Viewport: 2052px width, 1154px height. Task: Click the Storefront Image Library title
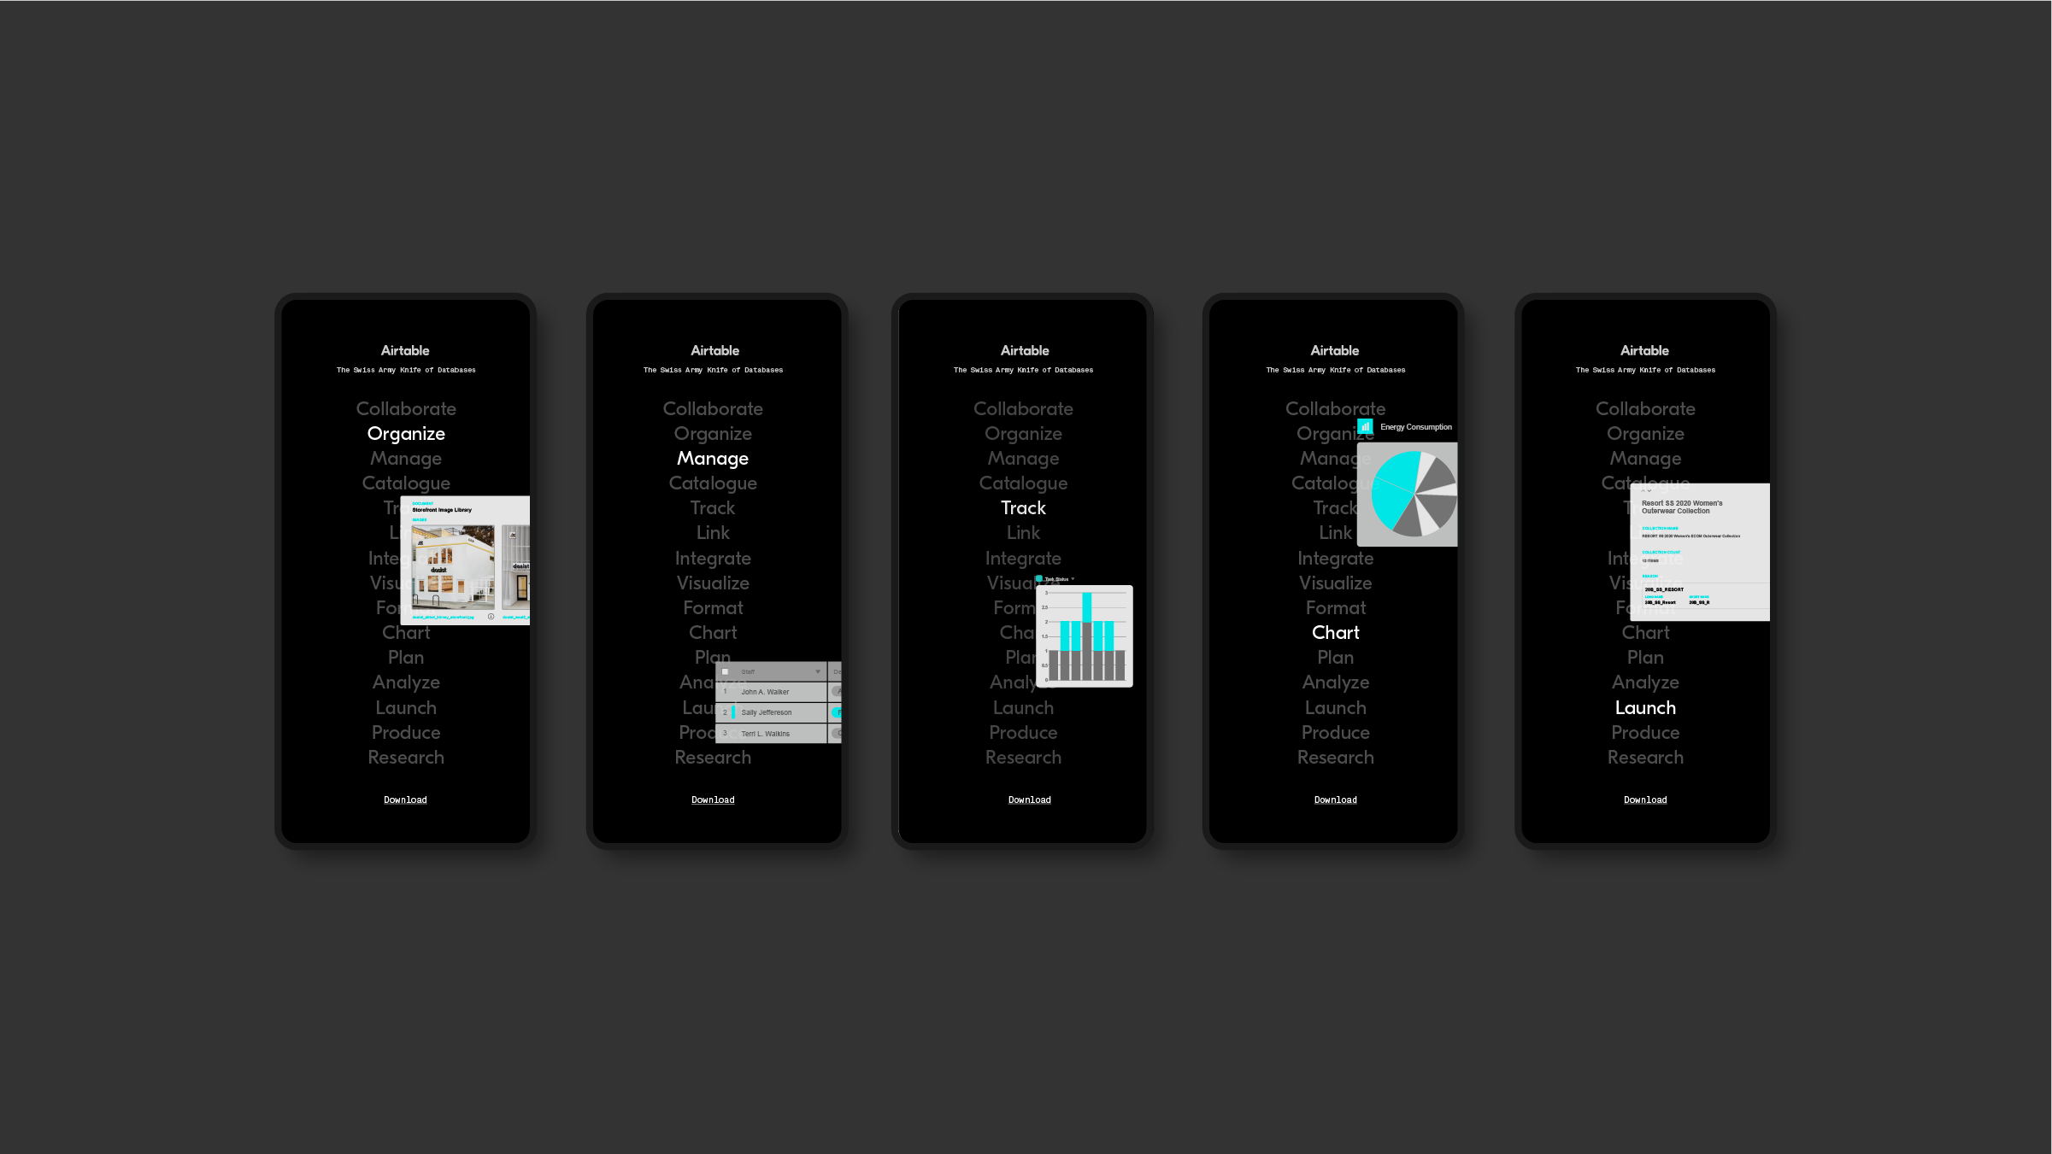442,510
